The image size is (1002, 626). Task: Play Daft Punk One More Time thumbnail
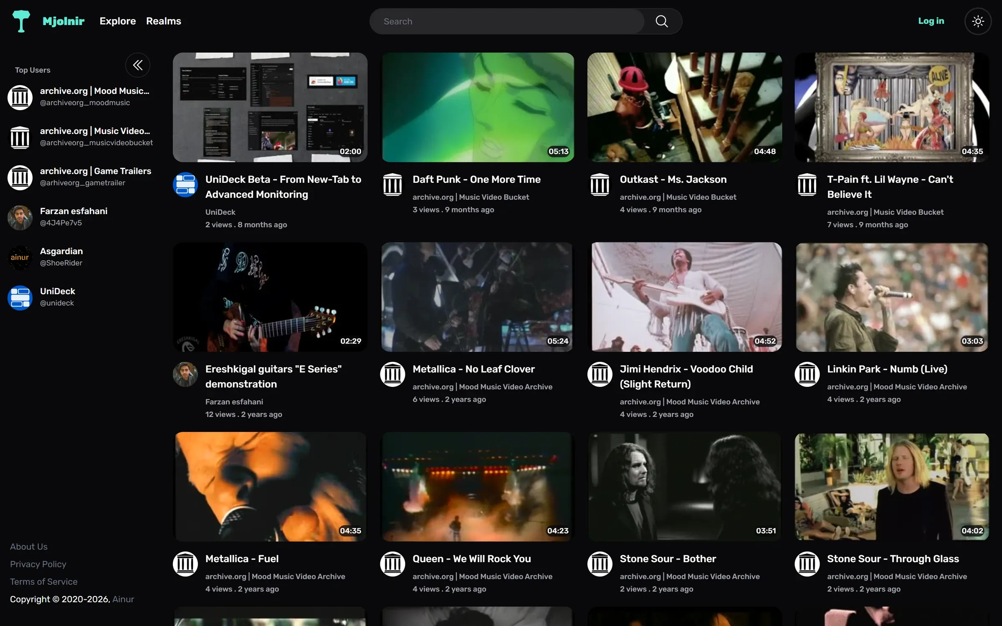click(x=478, y=107)
